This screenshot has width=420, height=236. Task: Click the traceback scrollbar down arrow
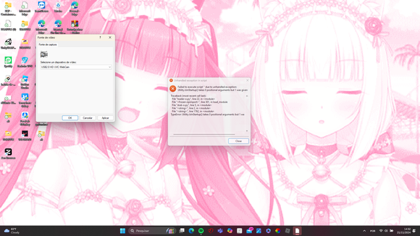(x=247, y=131)
